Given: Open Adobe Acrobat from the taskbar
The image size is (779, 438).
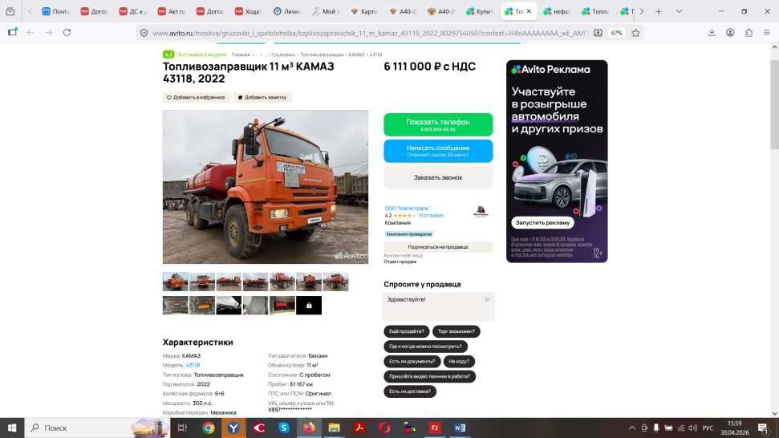Looking at the screenshot, I should coord(359,428).
